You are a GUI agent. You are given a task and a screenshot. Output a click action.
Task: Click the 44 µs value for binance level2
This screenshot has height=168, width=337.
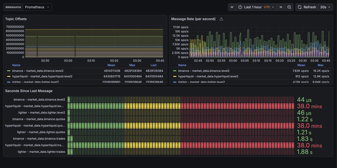pos(304,100)
